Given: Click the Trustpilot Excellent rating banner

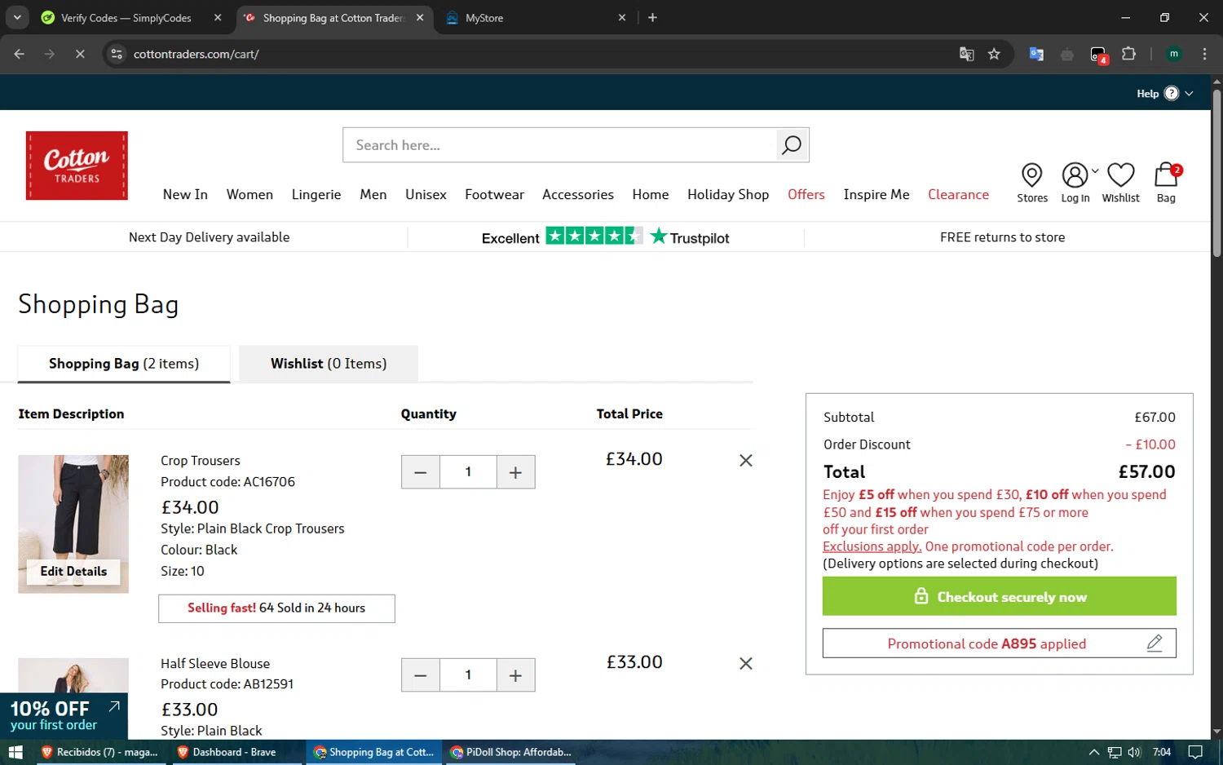Looking at the screenshot, I should (605, 237).
